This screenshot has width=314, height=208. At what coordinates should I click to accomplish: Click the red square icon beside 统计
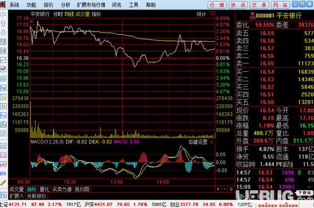coord(212,14)
